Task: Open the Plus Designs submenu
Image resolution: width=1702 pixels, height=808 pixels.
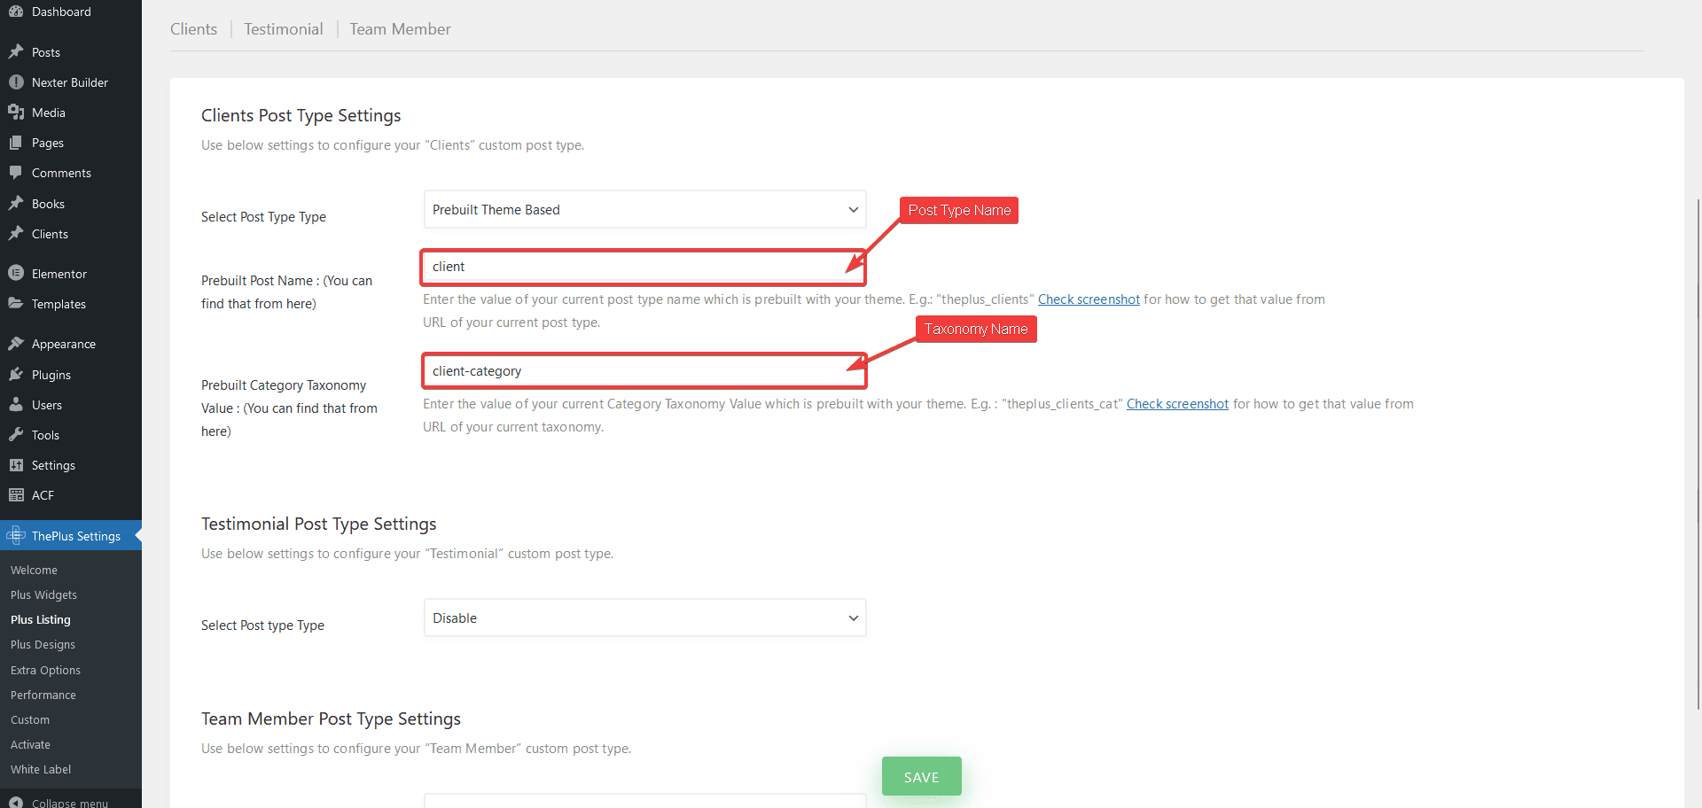Action: pyautogui.click(x=43, y=644)
